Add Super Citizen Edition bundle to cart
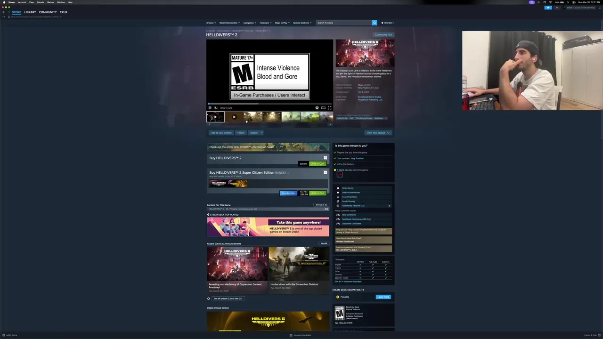The width and height of the screenshot is (603, 339). 318,193
